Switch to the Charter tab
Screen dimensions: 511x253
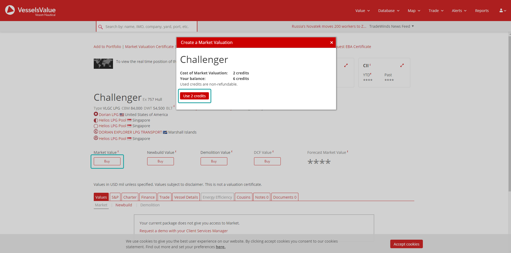click(x=130, y=197)
